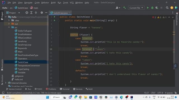Image resolution: width=179 pixels, height=100 pixels.
Task: Click run gutter icon beside class SwitchCase
Action: 55,17
